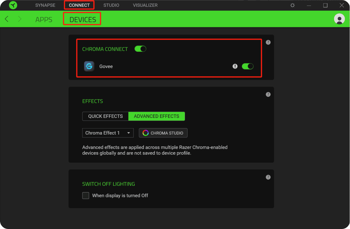Click the Govee warning exclamation icon
Image resolution: width=350 pixels, height=229 pixels.
click(235, 66)
